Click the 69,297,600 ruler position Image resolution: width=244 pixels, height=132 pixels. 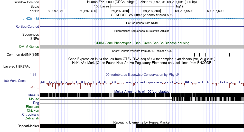pos(215,11)
